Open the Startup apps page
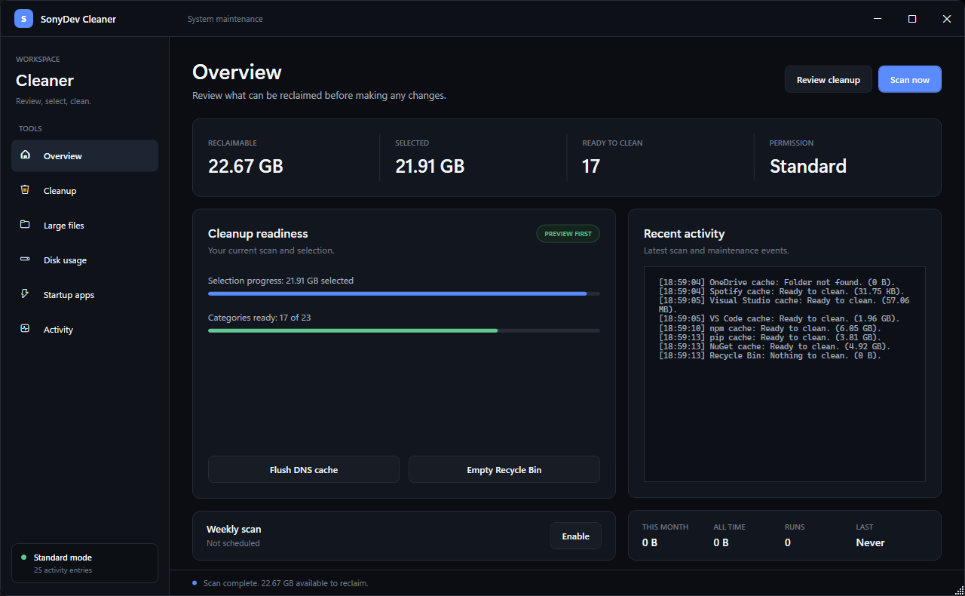The height and width of the screenshot is (596, 965). (84, 294)
